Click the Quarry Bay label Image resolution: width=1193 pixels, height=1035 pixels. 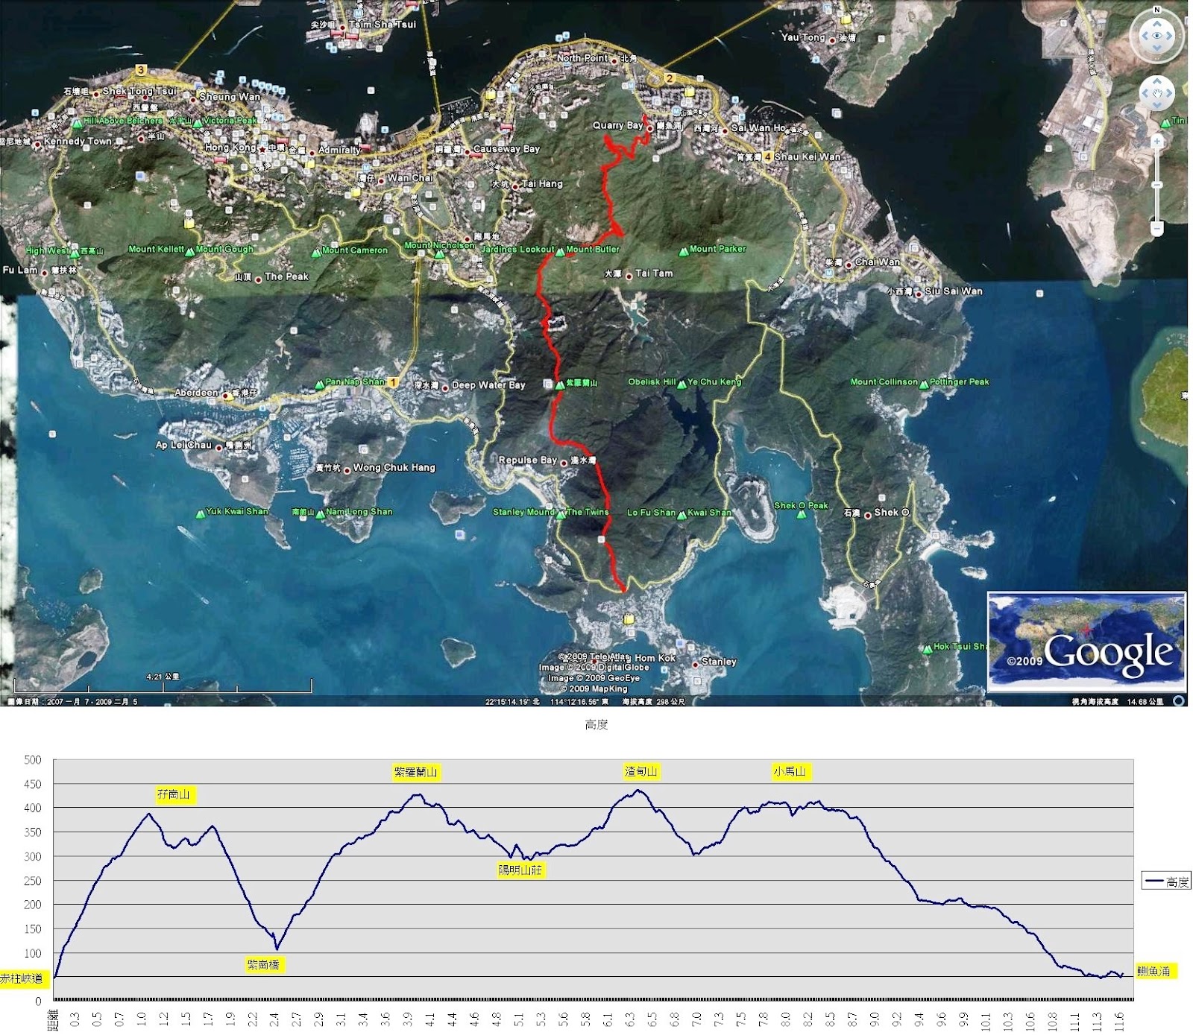[x=618, y=125]
